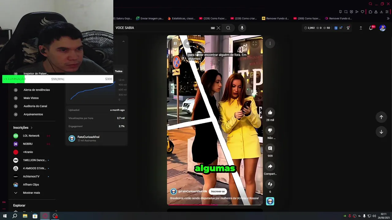Screen dimensions: 392x220
Task: Open the account avatar menu
Action: tap(383, 28)
